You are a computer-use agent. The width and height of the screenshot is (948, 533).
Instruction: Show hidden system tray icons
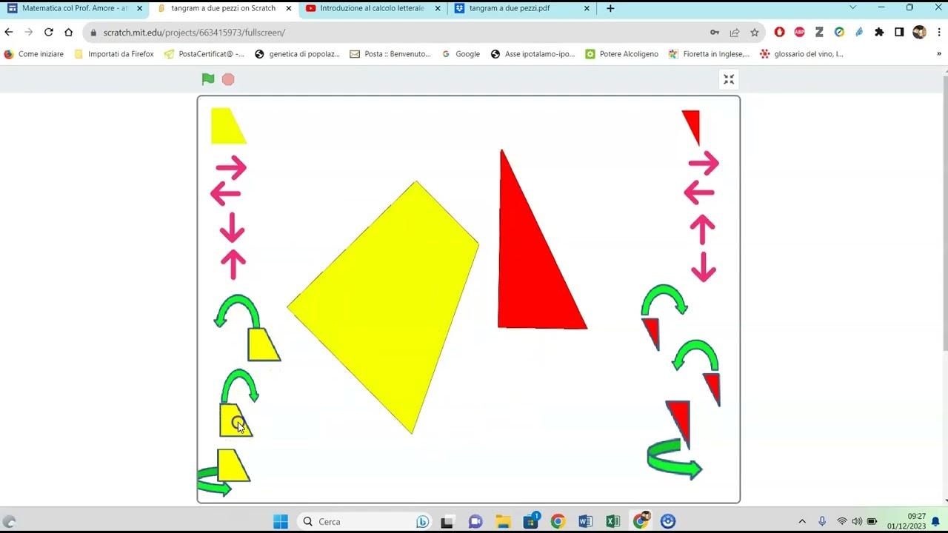click(x=802, y=522)
